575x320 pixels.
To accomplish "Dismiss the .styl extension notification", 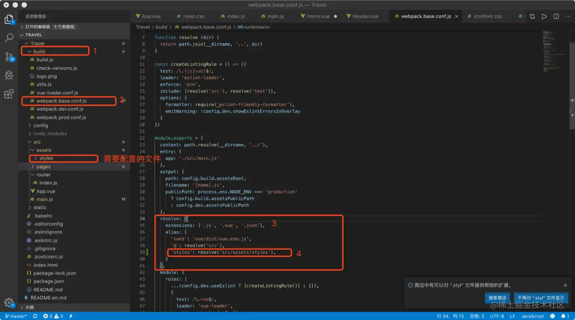I will click(565, 285).
